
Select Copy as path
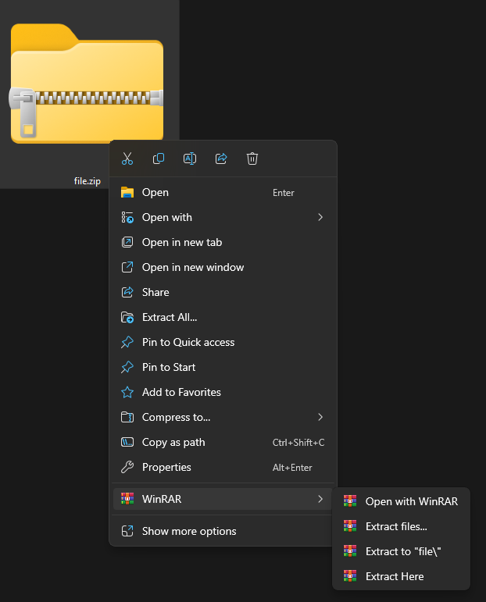pyautogui.click(x=173, y=442)
